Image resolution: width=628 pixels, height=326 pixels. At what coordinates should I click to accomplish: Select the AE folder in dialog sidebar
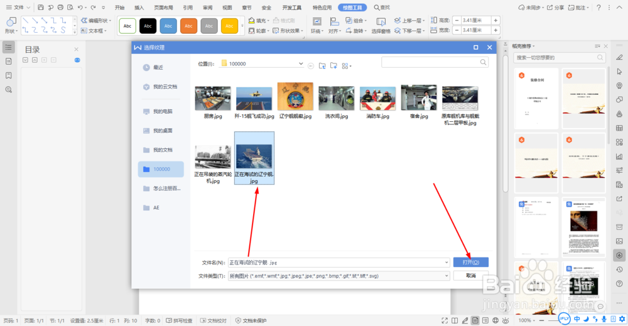coord(161,207)
